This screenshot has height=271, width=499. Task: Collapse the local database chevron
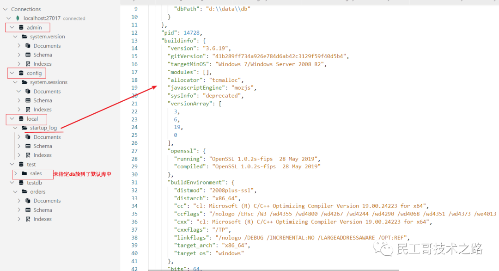[x=12, y=119]
